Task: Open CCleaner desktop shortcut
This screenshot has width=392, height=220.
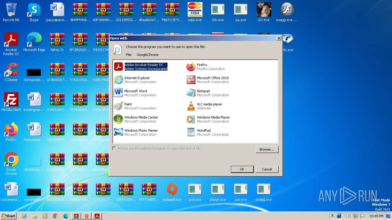Action: point(11,72)
